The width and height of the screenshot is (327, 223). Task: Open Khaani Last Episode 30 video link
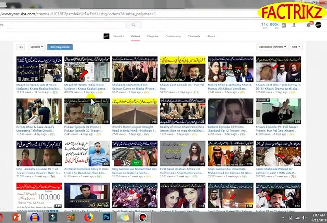pyautogui.click(x=182, y=87)
